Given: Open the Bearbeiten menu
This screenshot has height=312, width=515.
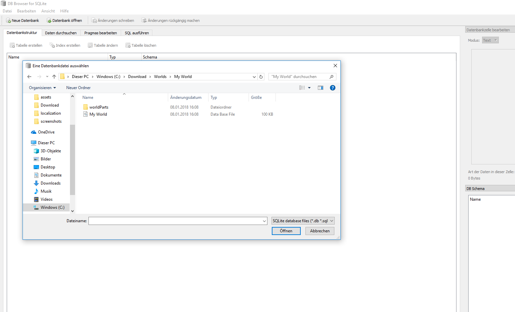Looking at the screenshot, I should [26, 11].
